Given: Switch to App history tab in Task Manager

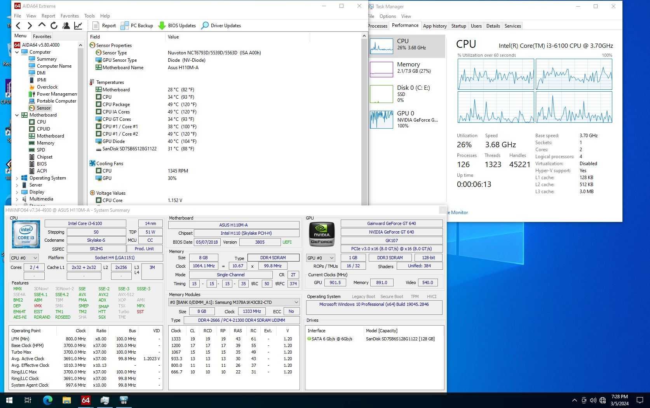Looking at the screenshot, I should (434, 26).
